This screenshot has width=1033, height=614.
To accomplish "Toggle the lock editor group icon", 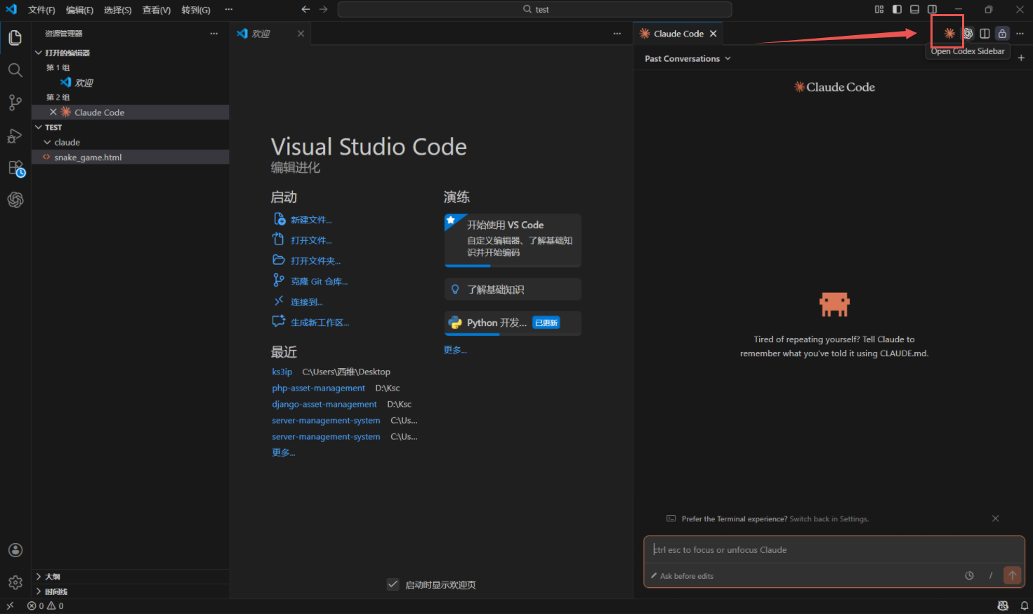I will 1002,34.
